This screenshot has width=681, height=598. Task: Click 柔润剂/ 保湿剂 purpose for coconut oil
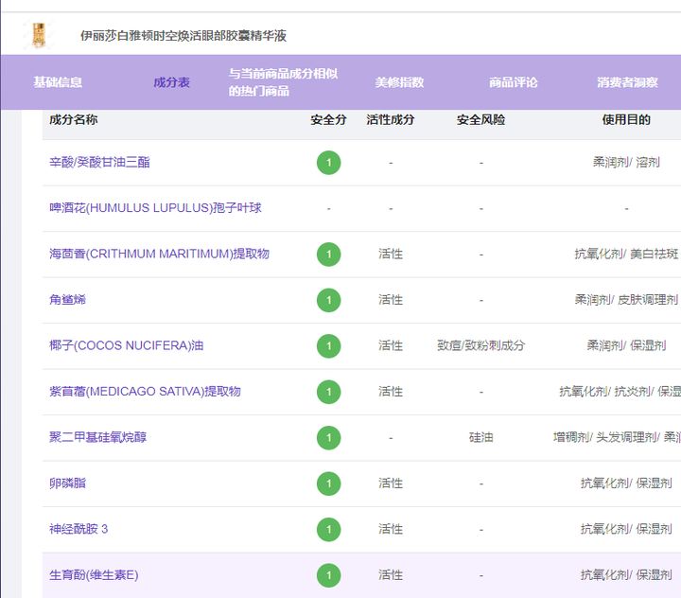pos(626,345)
